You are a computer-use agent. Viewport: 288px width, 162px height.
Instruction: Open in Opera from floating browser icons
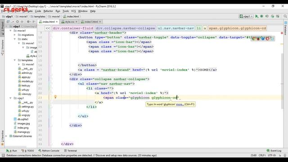[x=267, y=39]
